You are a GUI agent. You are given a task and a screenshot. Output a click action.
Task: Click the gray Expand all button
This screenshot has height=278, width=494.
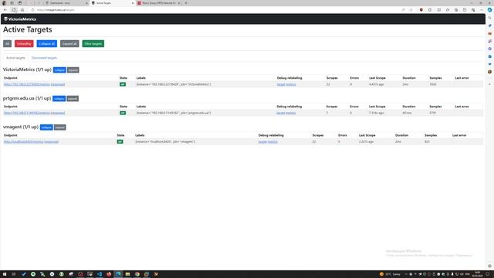coord(69,44)
